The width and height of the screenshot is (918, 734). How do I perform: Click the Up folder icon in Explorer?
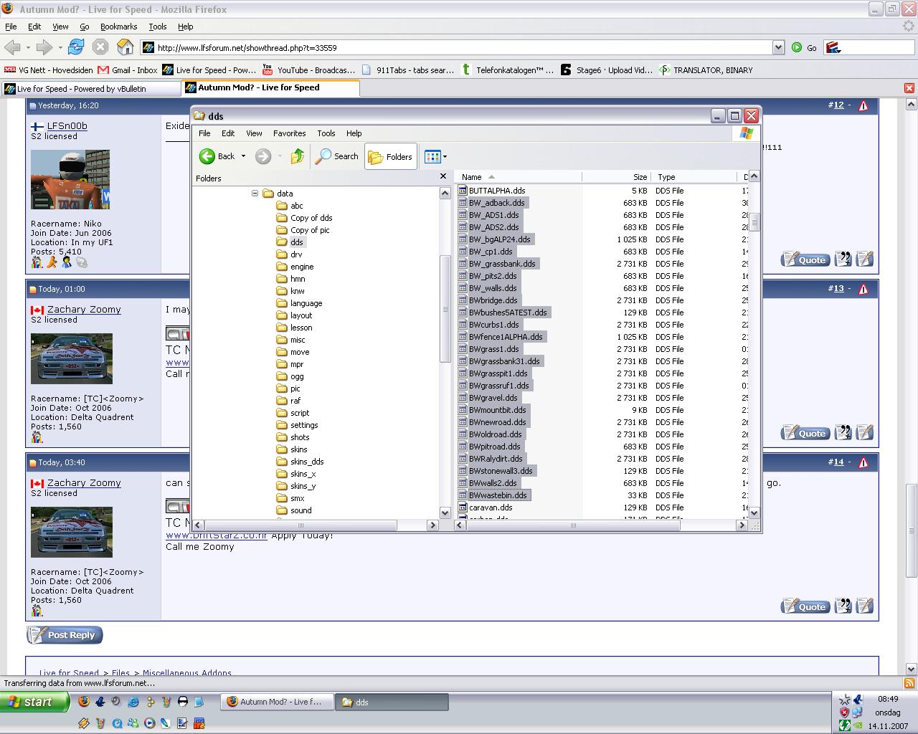[297, 156]
